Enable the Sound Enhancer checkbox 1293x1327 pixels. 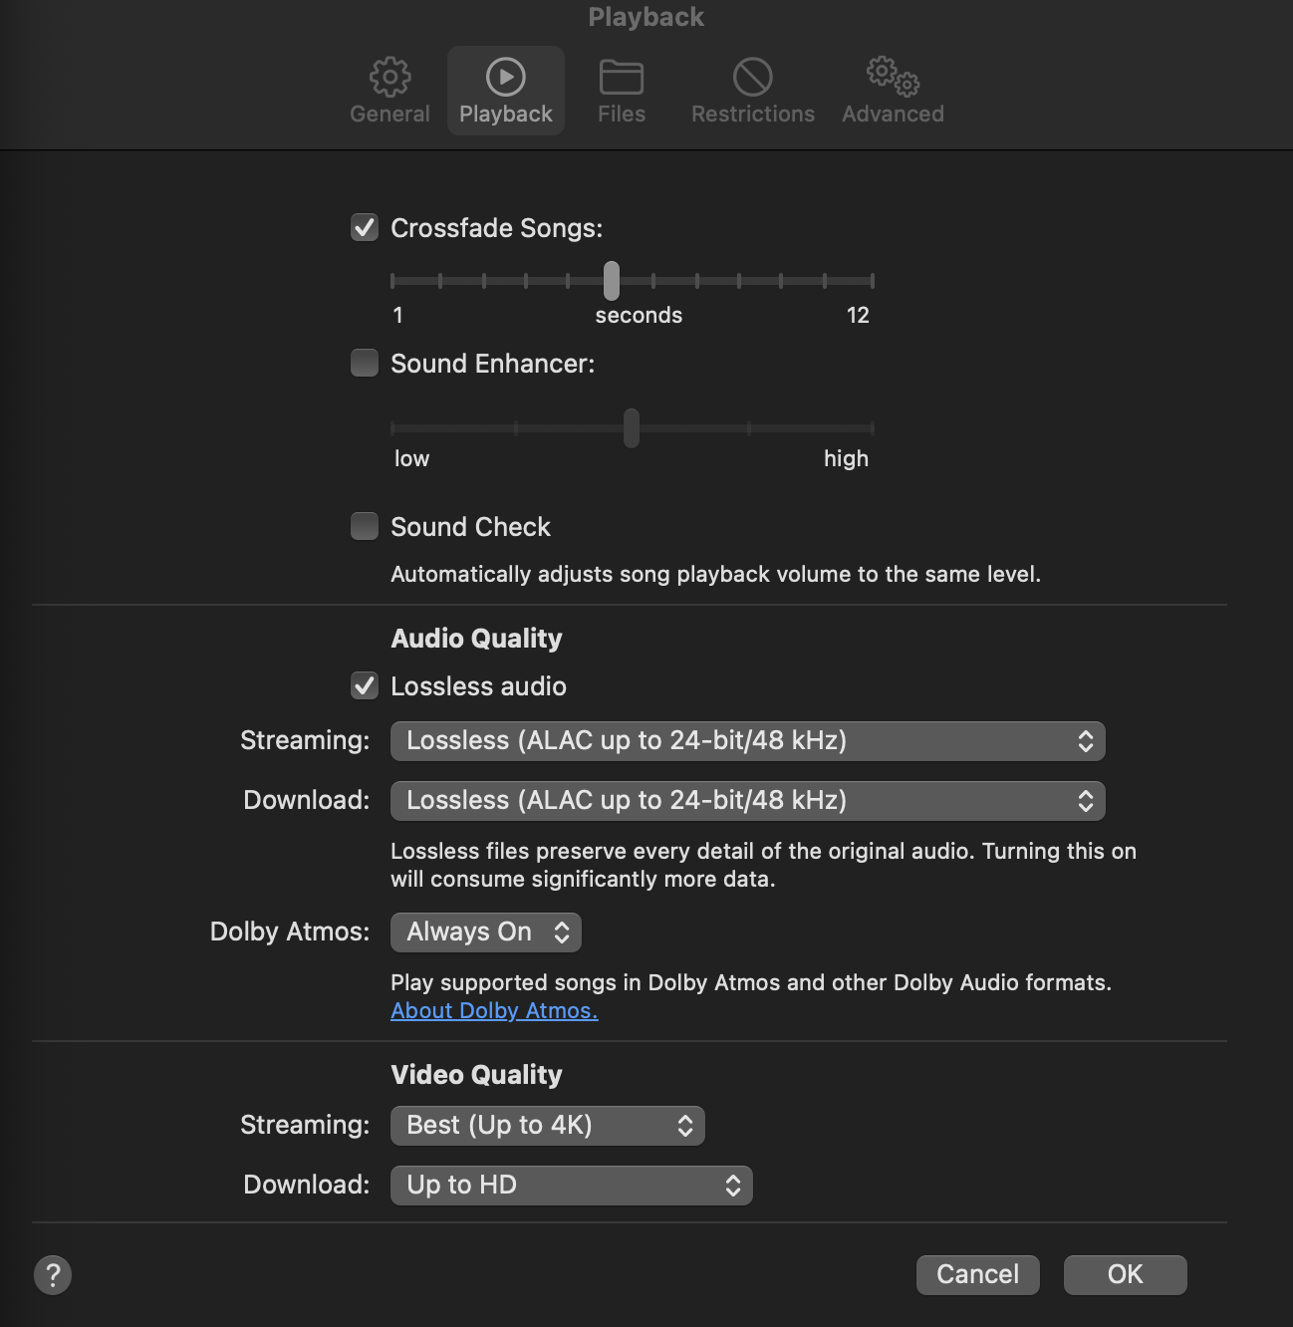[x=365, y=363]
